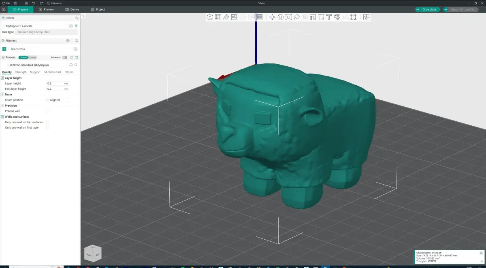Enable Only one wall on first layer
Viewport: 486px width, 268px height.
(48, 127)
